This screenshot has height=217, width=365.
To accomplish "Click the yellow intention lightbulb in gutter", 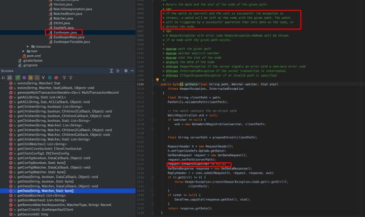I will click(157, 80).
